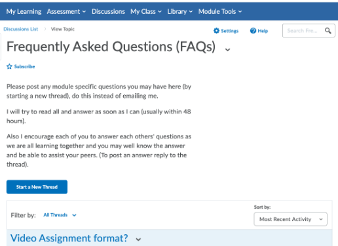Click the search magnifying glass icon

point(328,31)
